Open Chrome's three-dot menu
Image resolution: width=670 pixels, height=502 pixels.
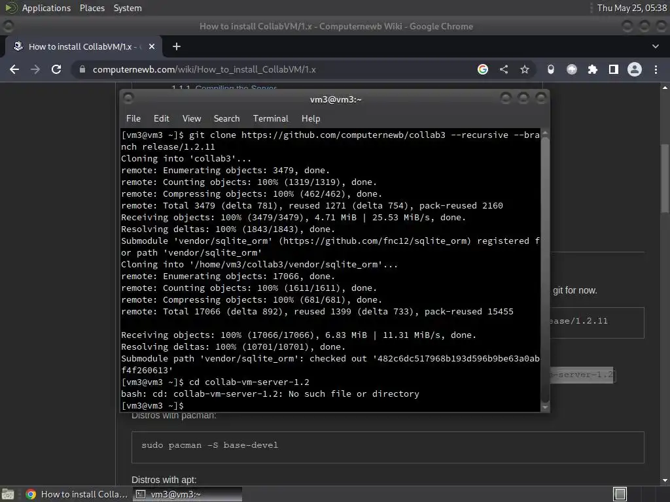tap(656, 69)
